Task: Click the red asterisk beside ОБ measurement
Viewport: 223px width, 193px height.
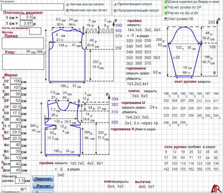Action: tap(3, 85)
